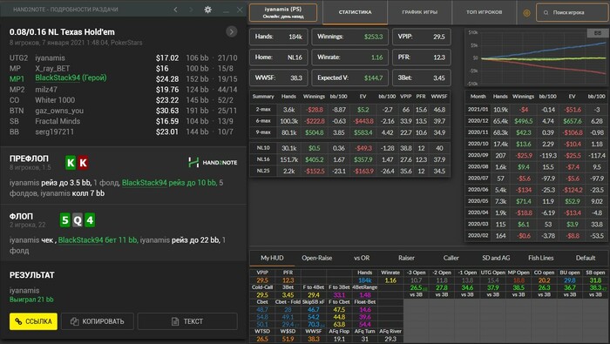
Task: Select the Raiser tab
Action: (406, 258)
